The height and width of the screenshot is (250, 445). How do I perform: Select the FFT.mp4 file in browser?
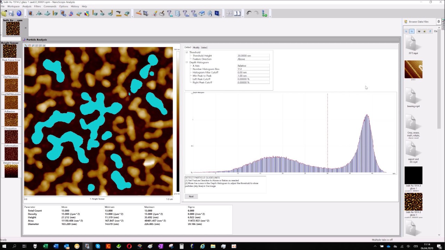click(413, 45)
